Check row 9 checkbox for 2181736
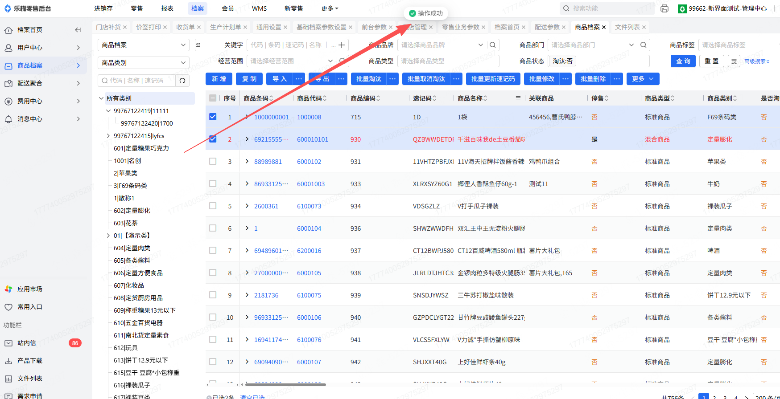Viewport: 780px width, 399px height. [x=213, y=295]
